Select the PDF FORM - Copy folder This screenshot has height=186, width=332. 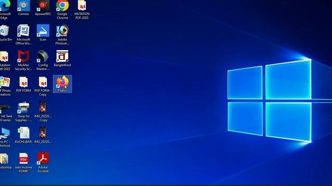click(43, 86)
